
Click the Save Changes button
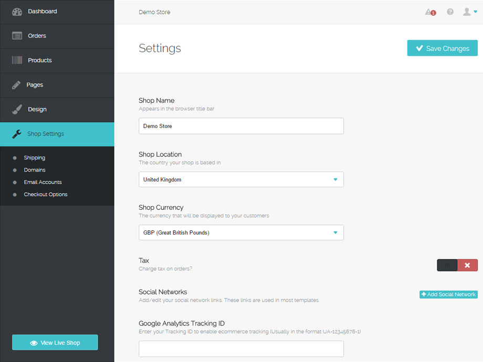pos(442,48)
